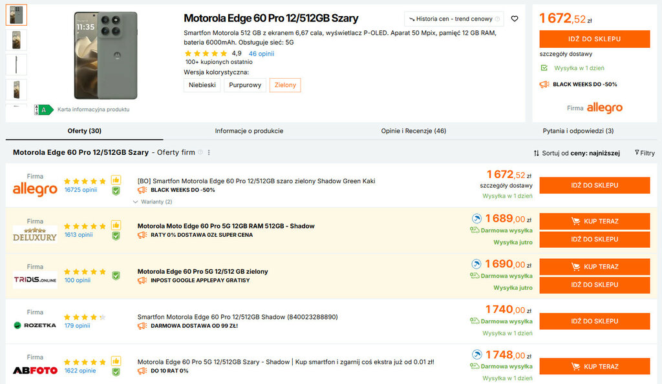This screenshot has height=384, width=662.
Task: Click the energy label A icon
Action: coord(44,110)
